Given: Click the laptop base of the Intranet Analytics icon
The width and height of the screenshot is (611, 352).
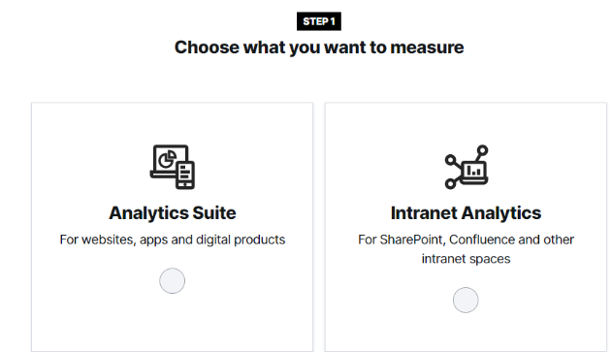Looking at the screenshot, I should point(474,181).
